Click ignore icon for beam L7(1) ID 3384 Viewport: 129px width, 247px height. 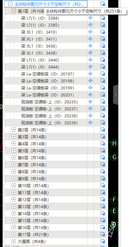(x=103, y=18)
